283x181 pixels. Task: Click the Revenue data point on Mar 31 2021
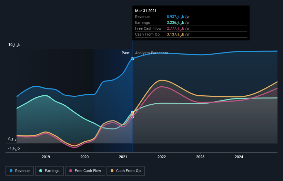click(132, 59)
